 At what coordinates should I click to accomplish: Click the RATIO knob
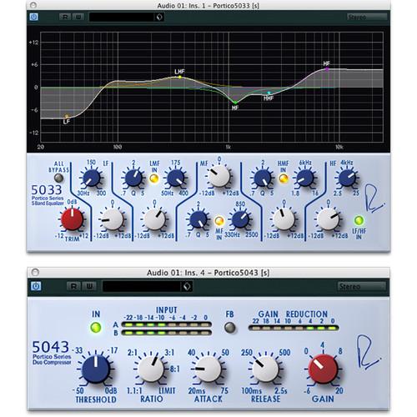pos(151,369)
